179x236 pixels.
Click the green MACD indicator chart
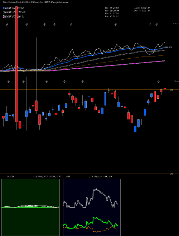click(30, 207)
